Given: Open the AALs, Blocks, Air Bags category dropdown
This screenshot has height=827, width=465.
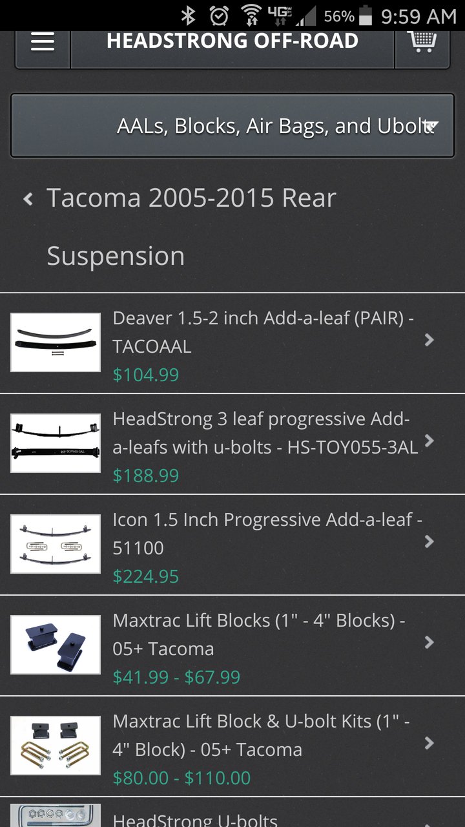Looking at the screenshot, I should (232, 125).
